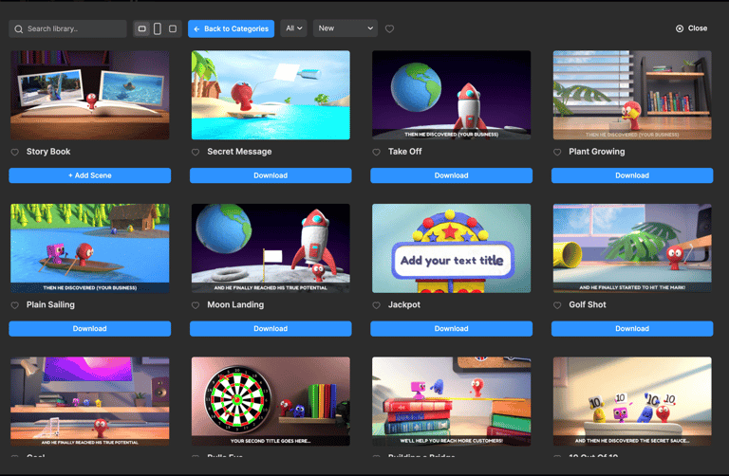Favorite the Take Off template

click(x=377, y=153)
